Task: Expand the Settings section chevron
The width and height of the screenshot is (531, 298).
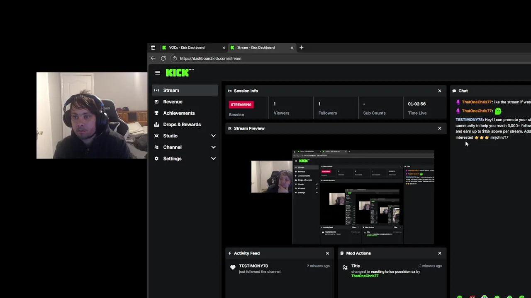Action: (x=213, y=159)
